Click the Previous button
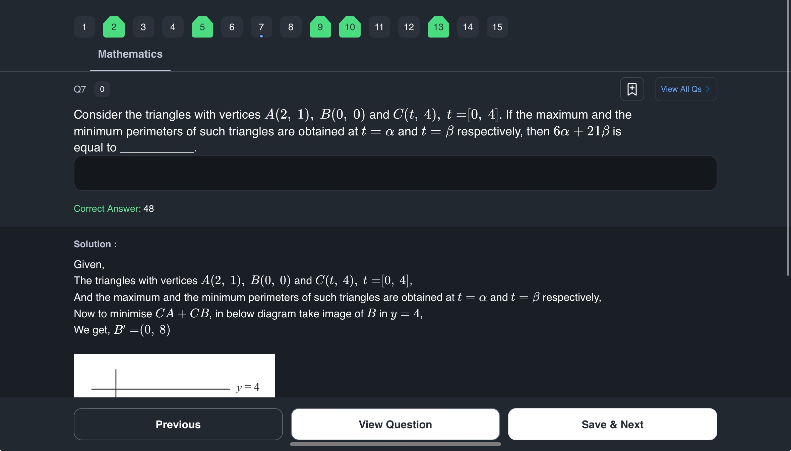This screenshot has width=791, height=451. [178, 424]
